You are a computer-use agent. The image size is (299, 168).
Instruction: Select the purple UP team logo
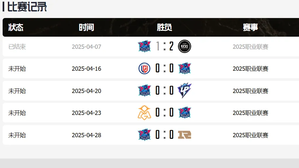(185, 90)
